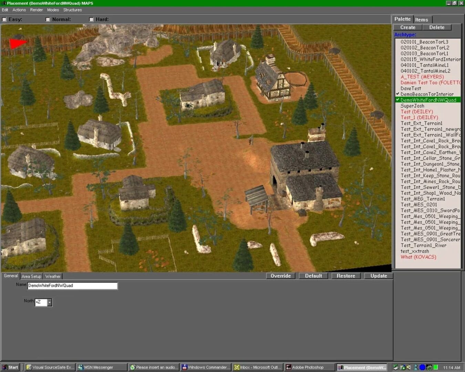Click the volume icon in the system tray

[408, 367]
